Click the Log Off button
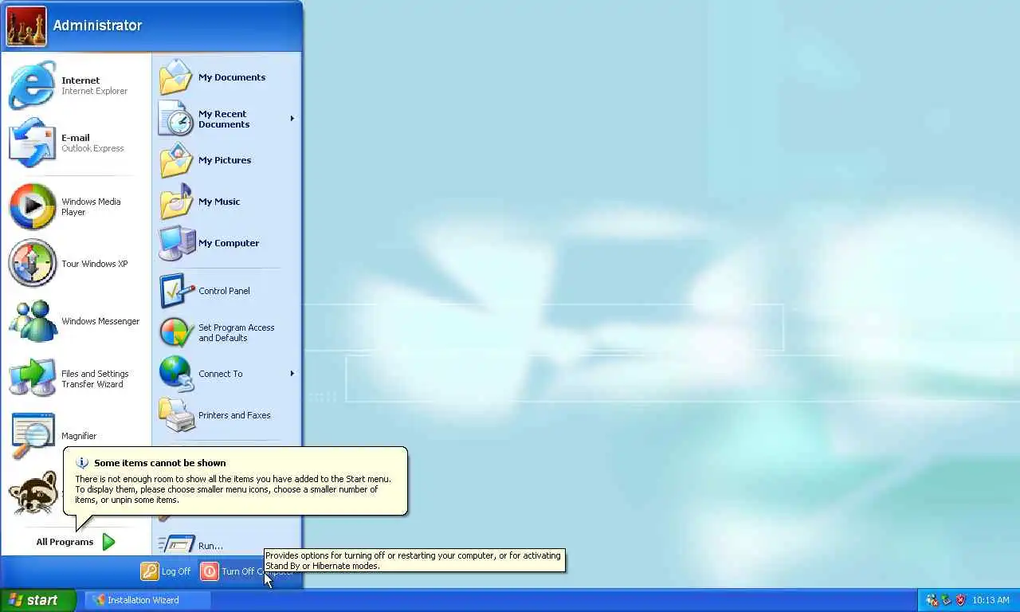Image resolution: width=1020 pixels, height=612 pixels. click(166, 571)
